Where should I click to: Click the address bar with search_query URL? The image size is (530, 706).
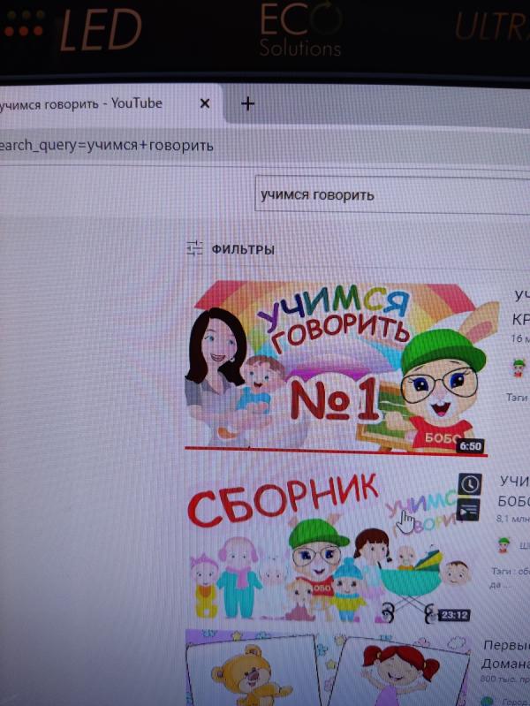[x=265, y=147]
